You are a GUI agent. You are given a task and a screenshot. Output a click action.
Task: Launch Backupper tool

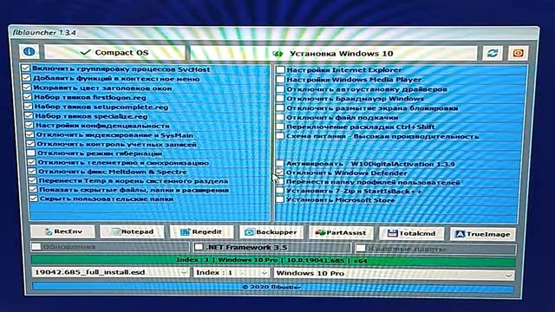[271, 232]
